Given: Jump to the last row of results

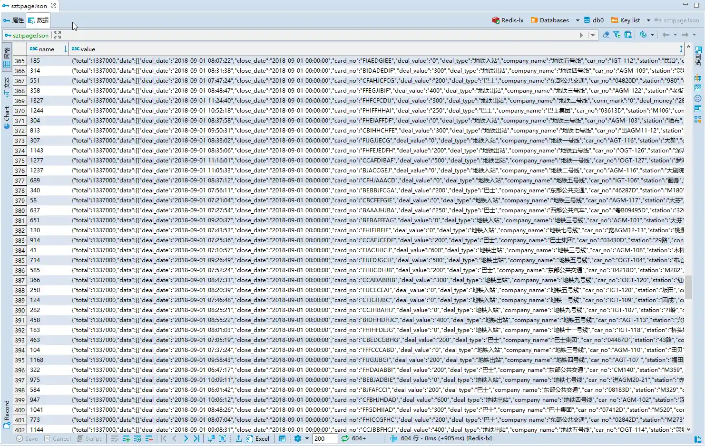Looking at the screenshot, I should coord(196,439).
